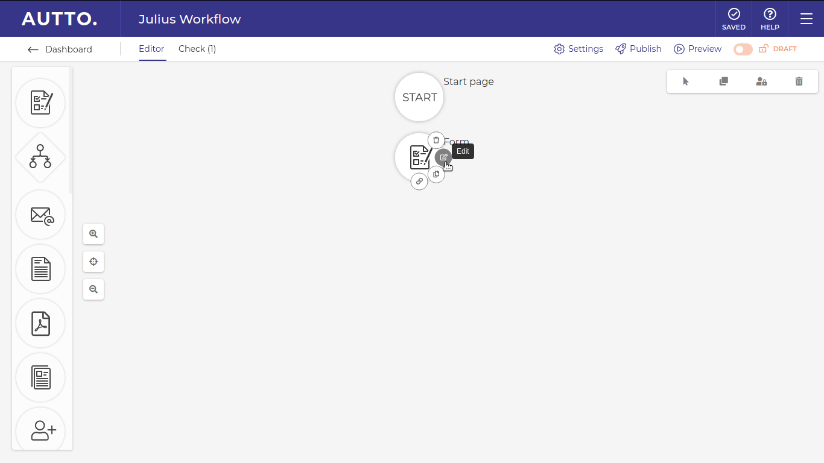Screen dimensions: 824x463
Task: Click the sidebar scrollbar
Action: click(x=71, y=130)
